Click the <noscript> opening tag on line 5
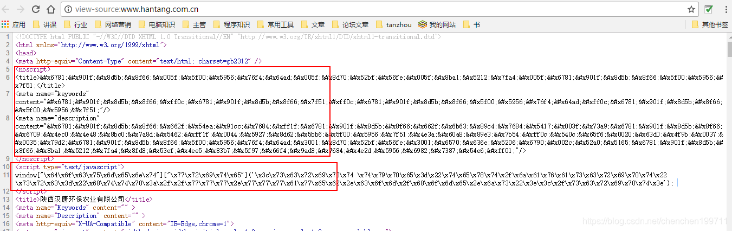 click(x=33, y=69)
